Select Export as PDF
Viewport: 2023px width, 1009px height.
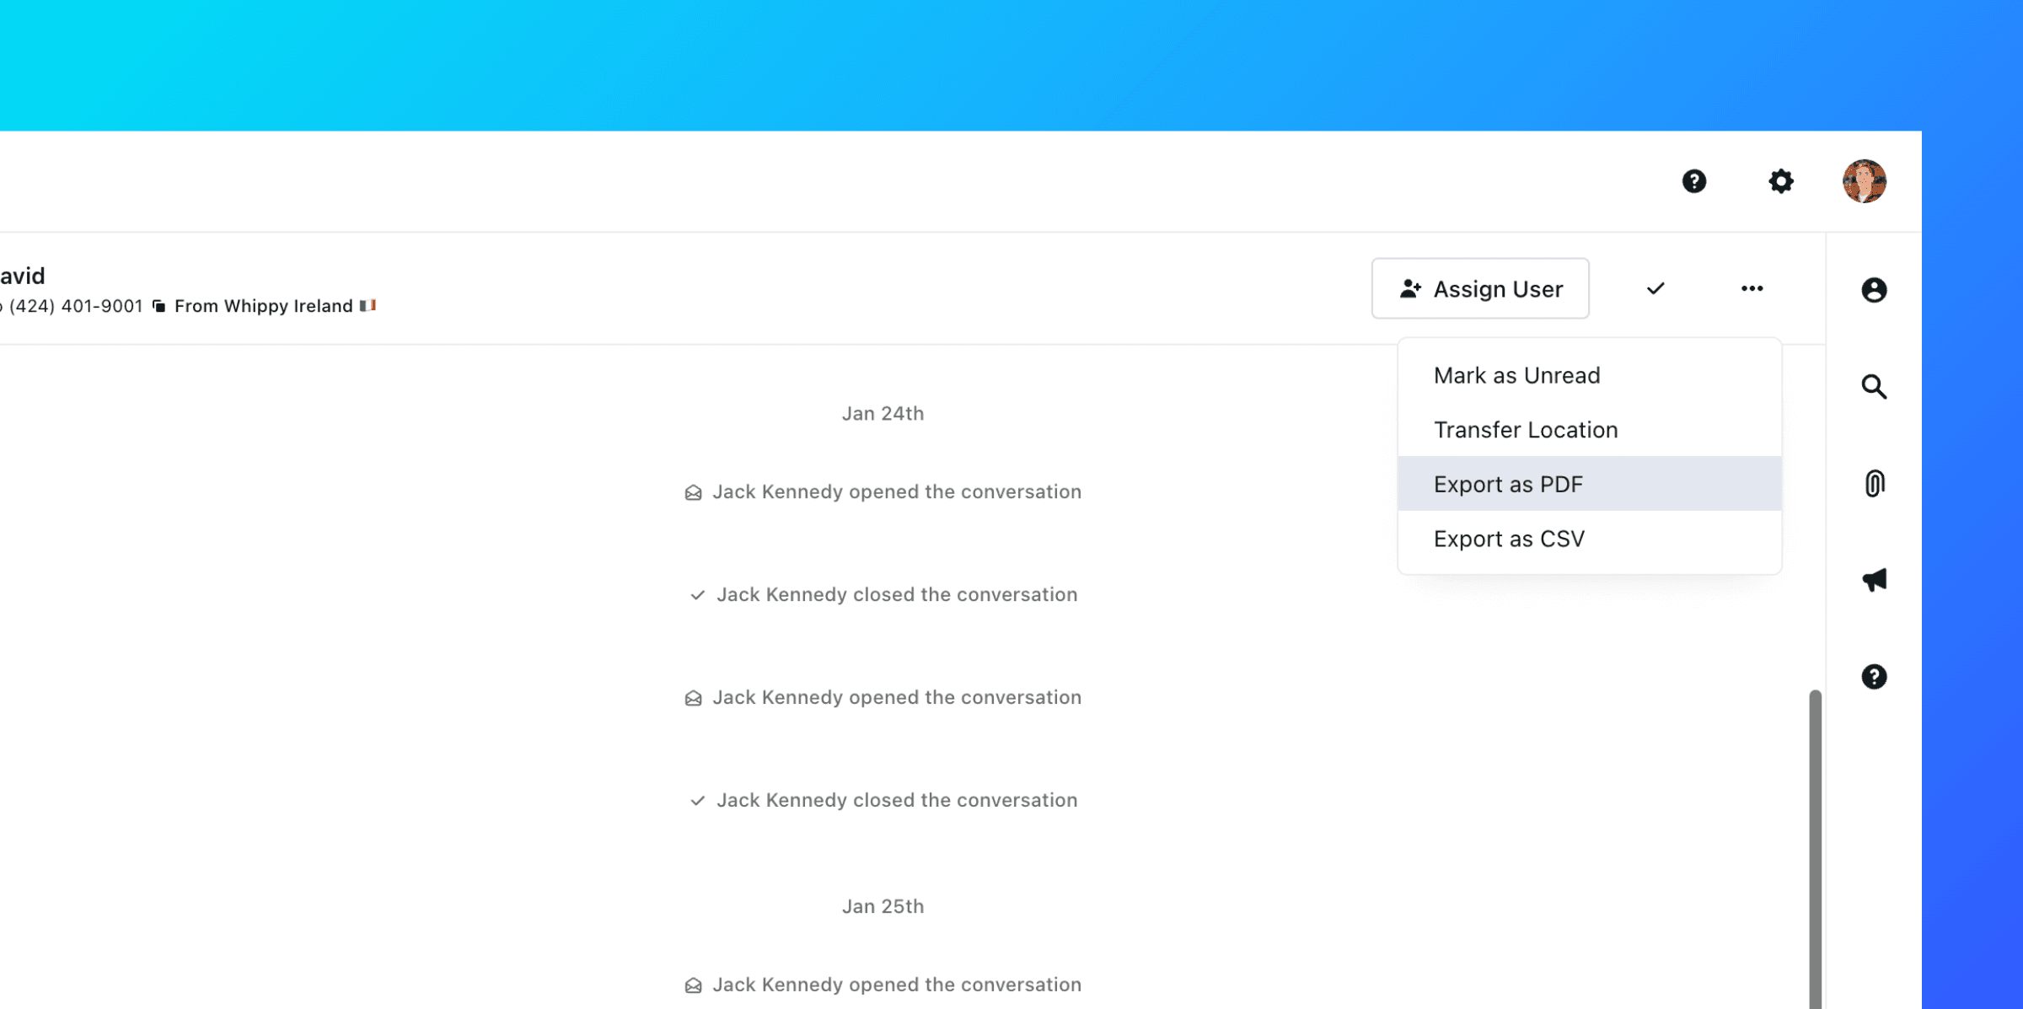point(1508,484)
